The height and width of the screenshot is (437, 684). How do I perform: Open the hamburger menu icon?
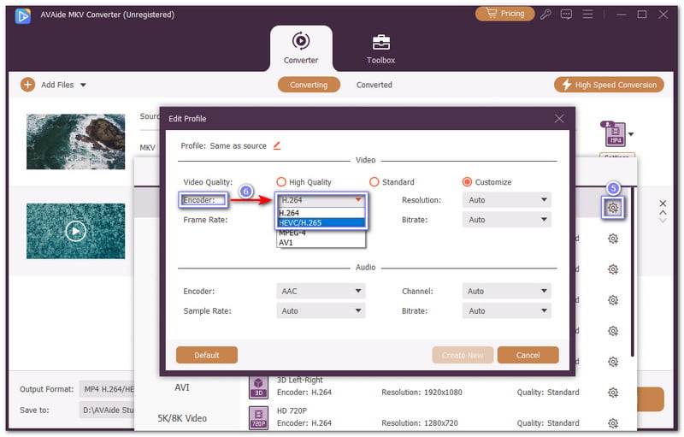click(x=587, y=15)
